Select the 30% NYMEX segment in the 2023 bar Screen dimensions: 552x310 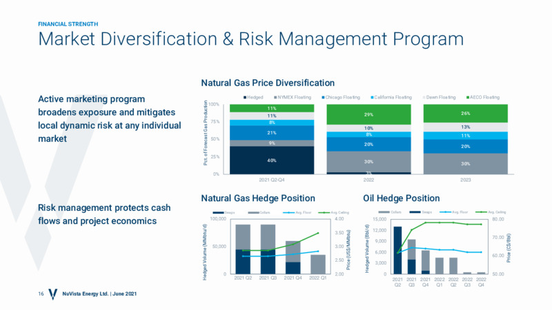point(465,164)
